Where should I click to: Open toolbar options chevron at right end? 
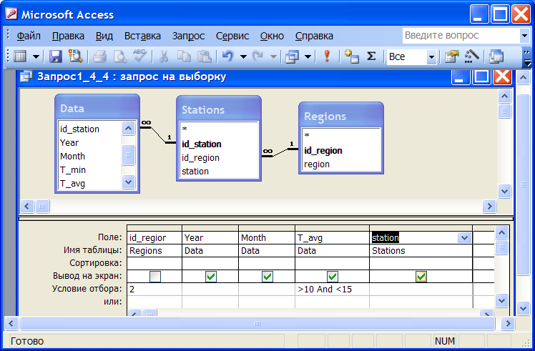[527, 57]
